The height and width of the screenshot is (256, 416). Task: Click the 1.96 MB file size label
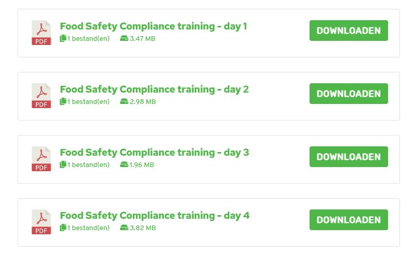tap(142, 164)
